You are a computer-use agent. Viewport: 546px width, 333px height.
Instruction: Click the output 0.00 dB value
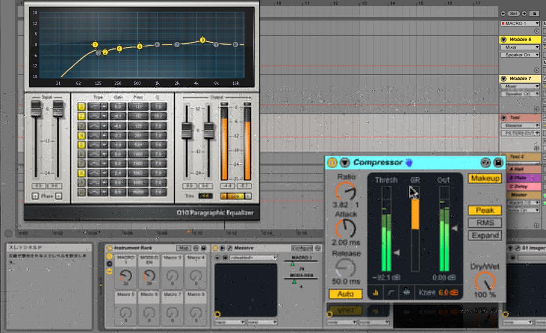pyautogui.click(x=444, y=278)
